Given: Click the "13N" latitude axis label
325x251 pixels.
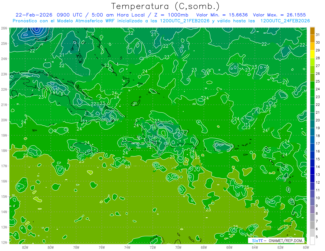Looking at the screenshot, I should pos(4,227).
